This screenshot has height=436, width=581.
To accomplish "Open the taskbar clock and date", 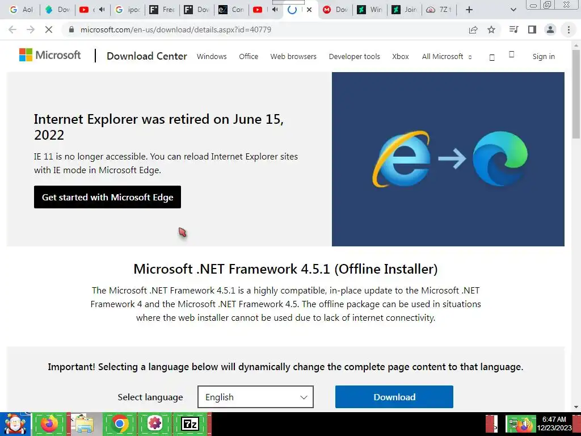I will [x=554, y=424].
